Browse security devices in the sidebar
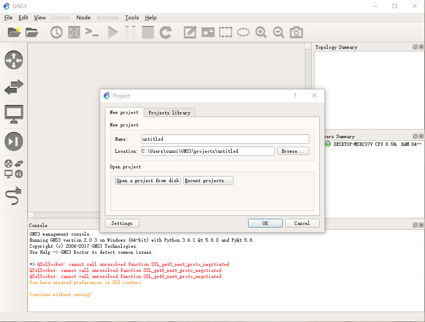425x322 pixels. click(14, 141)
